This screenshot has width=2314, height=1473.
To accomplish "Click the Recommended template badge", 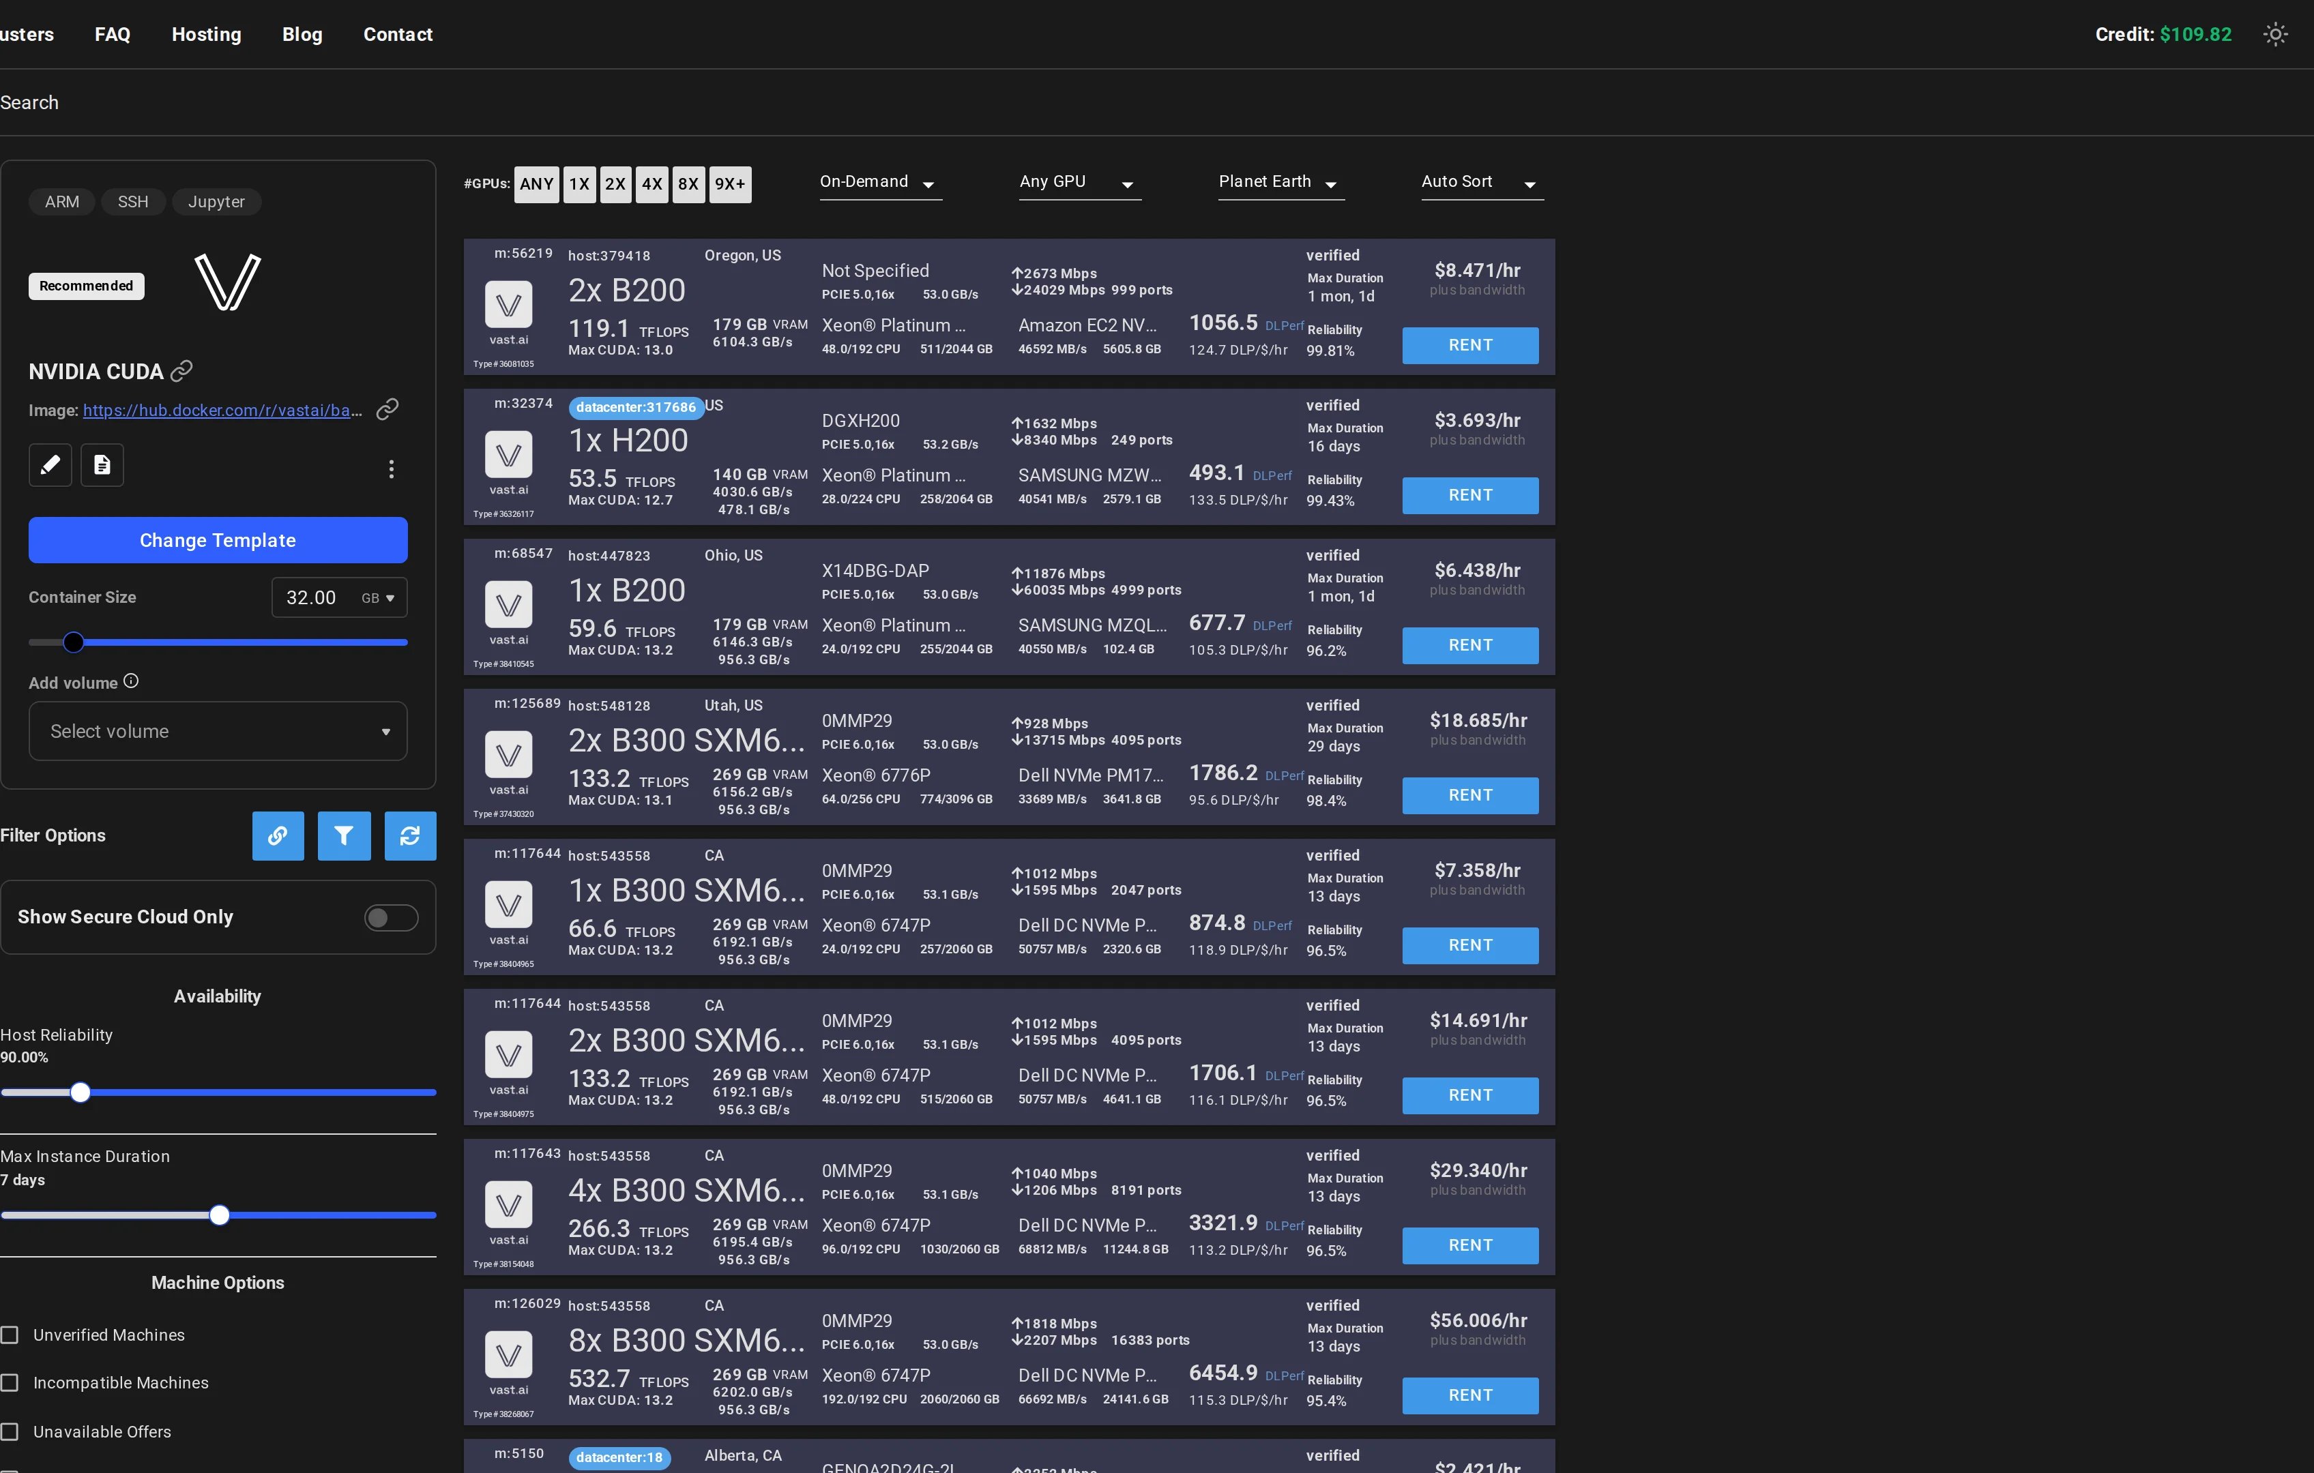I will tap(87, 286).
